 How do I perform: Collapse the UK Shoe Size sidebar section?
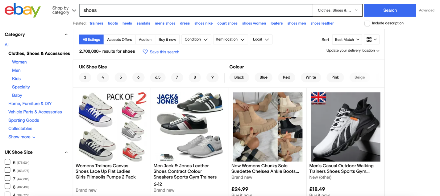66,152
